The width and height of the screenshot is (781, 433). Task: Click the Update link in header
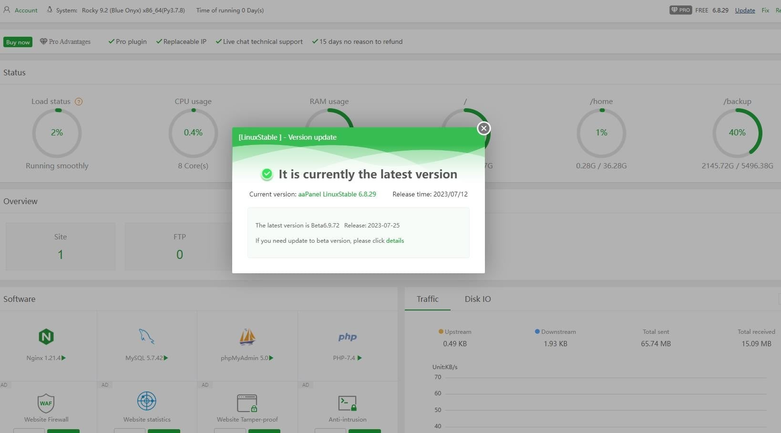pos(745,10)
